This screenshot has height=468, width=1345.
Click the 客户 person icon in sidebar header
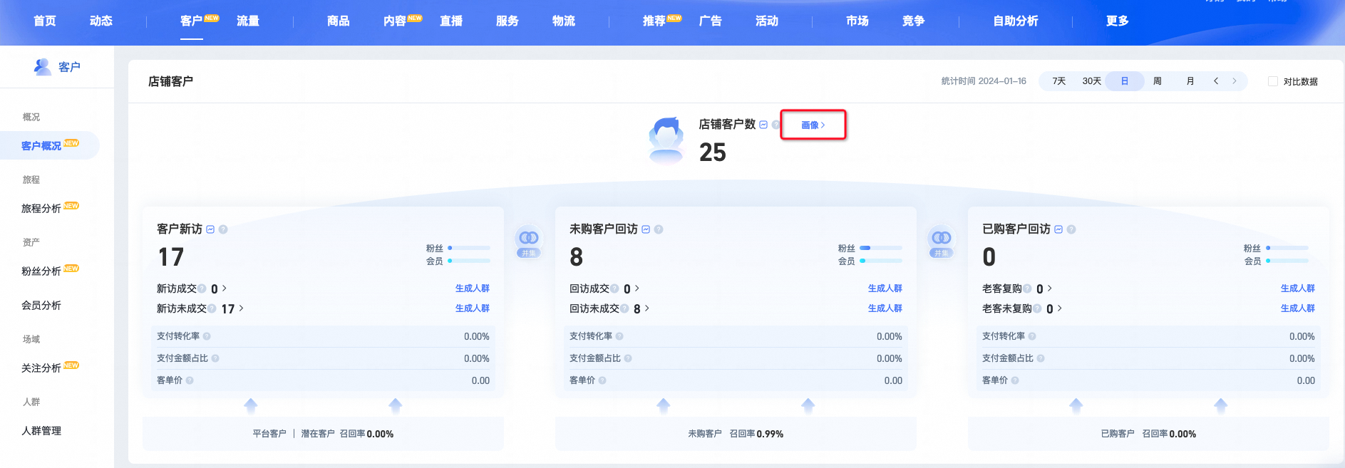43,67
